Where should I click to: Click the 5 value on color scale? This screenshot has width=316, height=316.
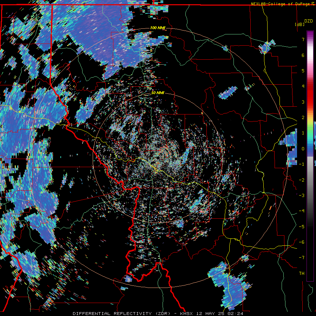click(303, 71)
